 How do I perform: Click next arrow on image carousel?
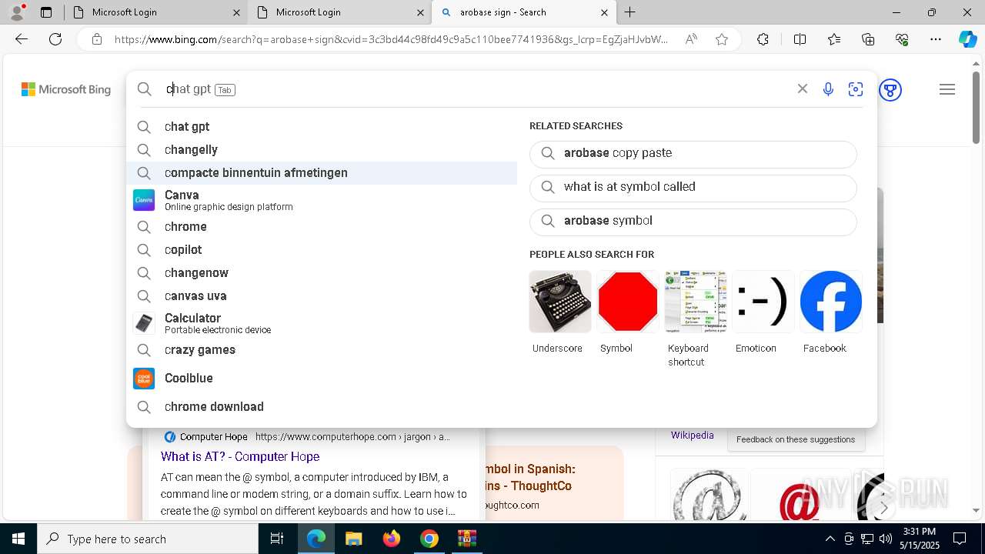click(x=883, y=508)
